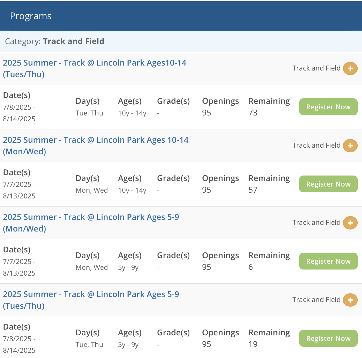Expand details for Ages10-14 Tues/Thu program
Viewport: 362px width, 358px height.
(350, 69)
